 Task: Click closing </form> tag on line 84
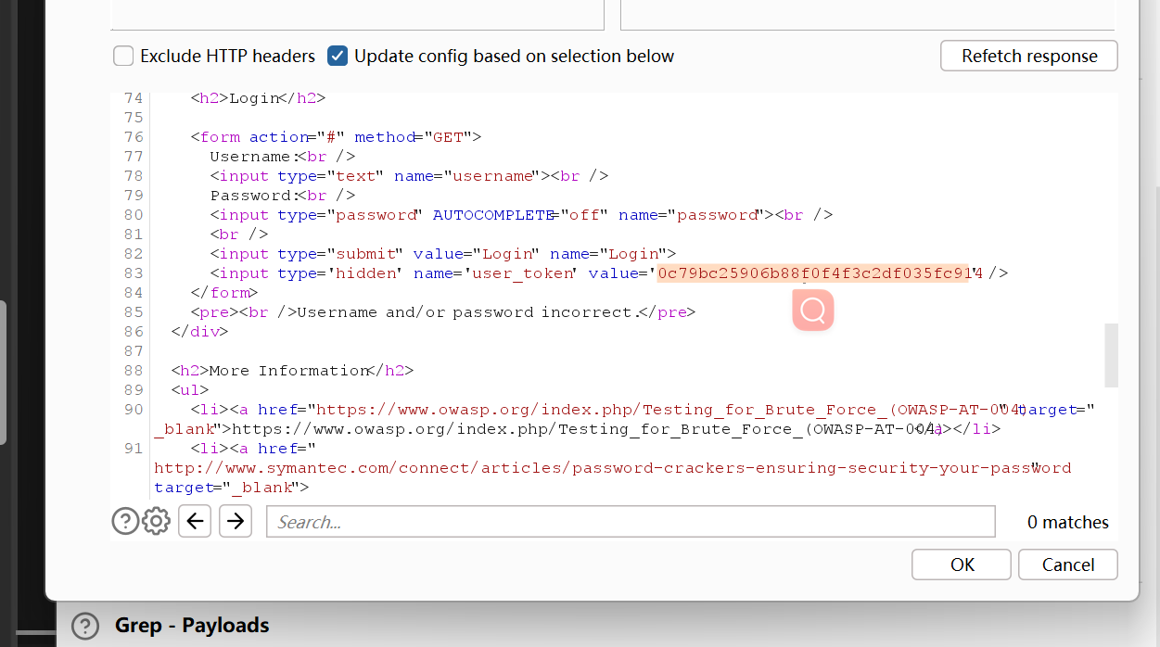(x=225, y=293)
